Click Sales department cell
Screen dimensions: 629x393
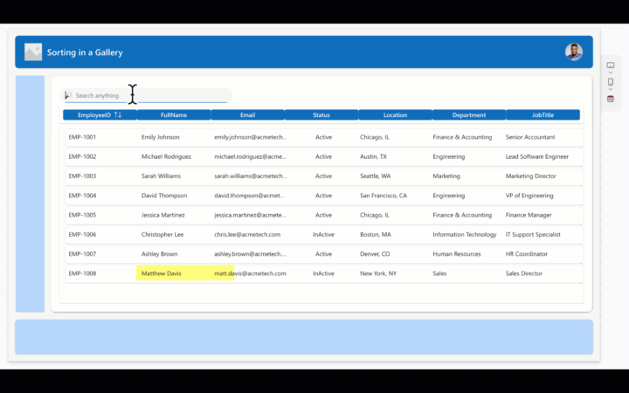point(439,273)
